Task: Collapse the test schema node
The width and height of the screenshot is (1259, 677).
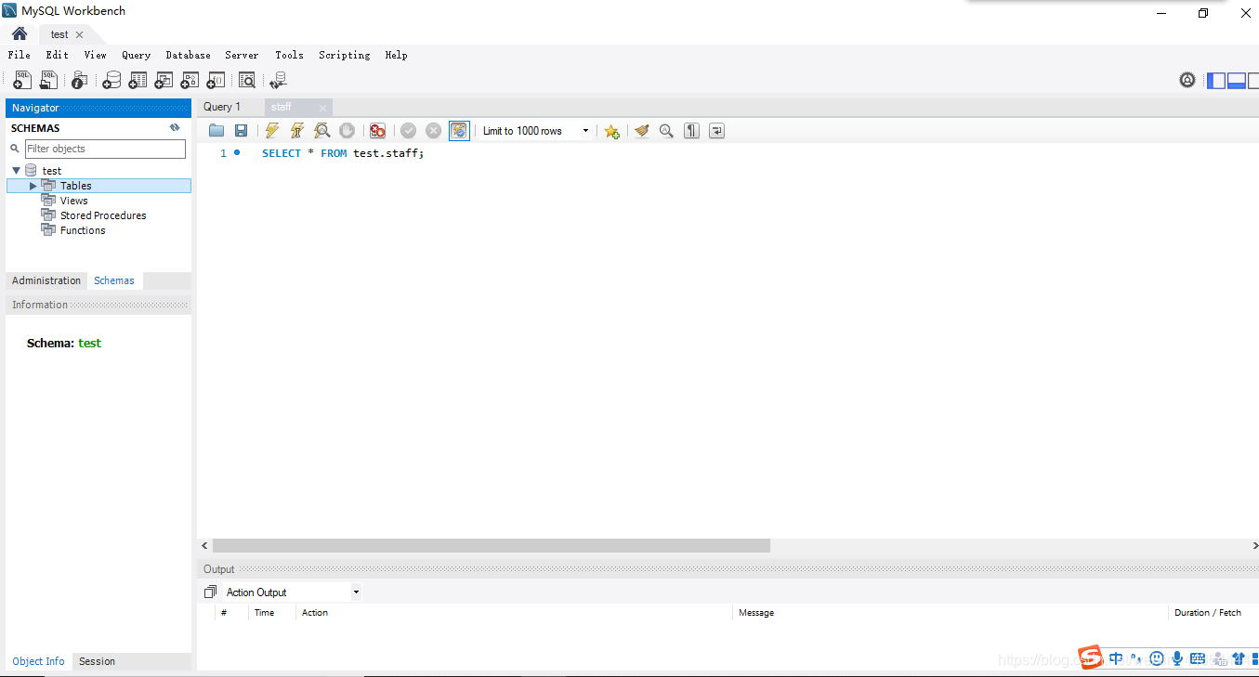Action: pyautogui.click(x=17, y=171)
